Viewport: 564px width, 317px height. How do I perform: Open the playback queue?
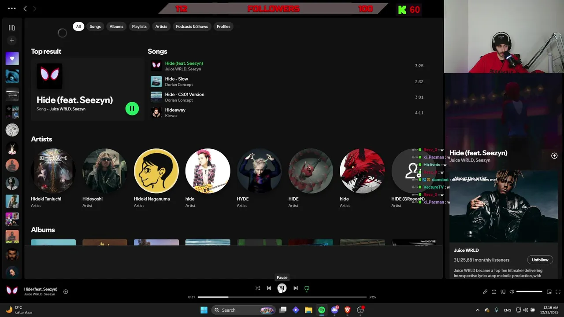(494, 291)
